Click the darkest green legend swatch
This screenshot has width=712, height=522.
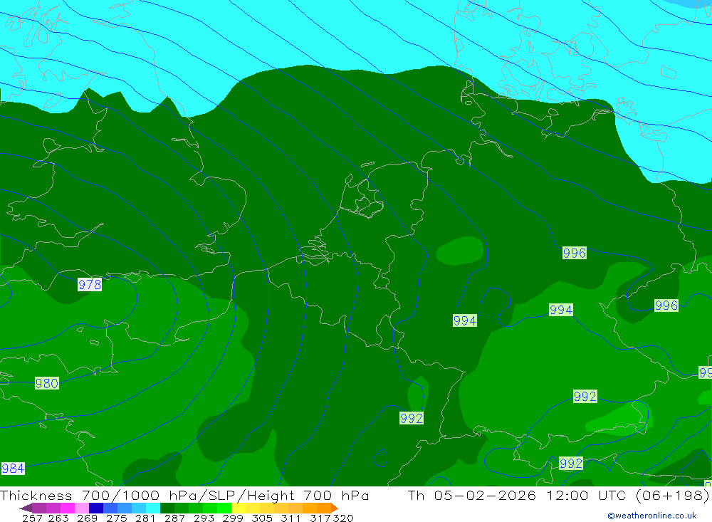[167, 508]
